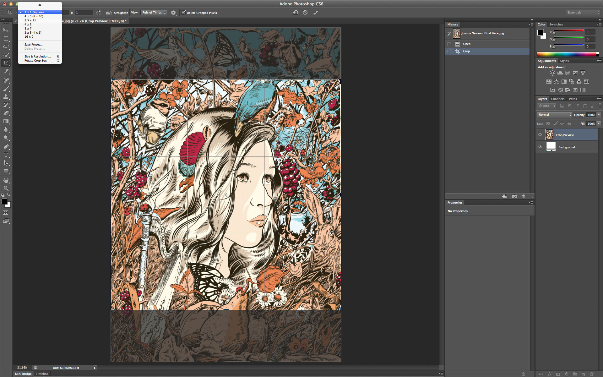Click the swap crop dimensions rotate icon

point(98,13)
